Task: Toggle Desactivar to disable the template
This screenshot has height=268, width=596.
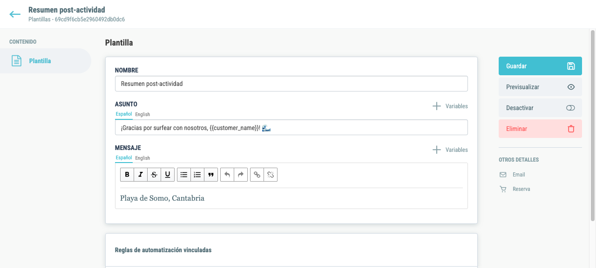Action: tap(540, 108)
